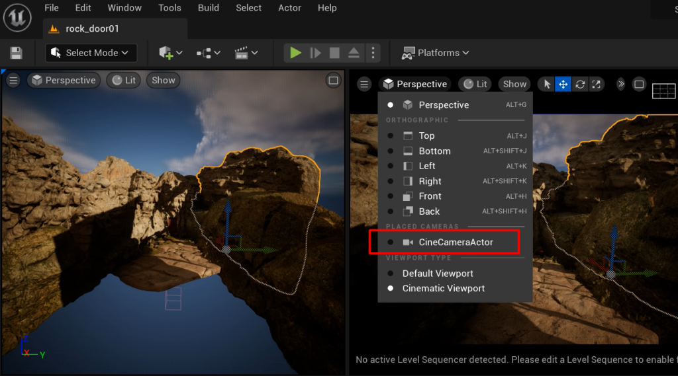Select Left orthographic view
Viewport: 678px width, 376px height.
(x=456, y=166)
